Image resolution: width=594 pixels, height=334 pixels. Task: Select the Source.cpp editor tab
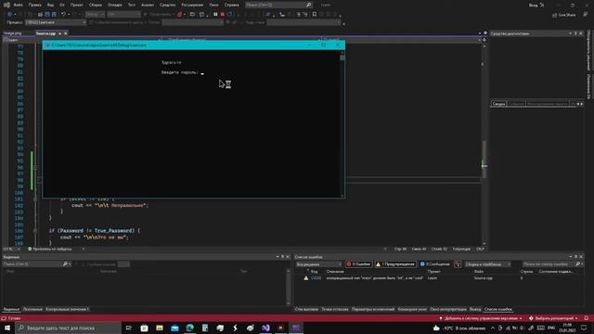tap(45, 33)
